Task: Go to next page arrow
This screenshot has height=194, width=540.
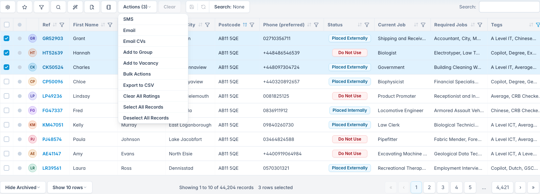Action: click(x=520, y=187)
